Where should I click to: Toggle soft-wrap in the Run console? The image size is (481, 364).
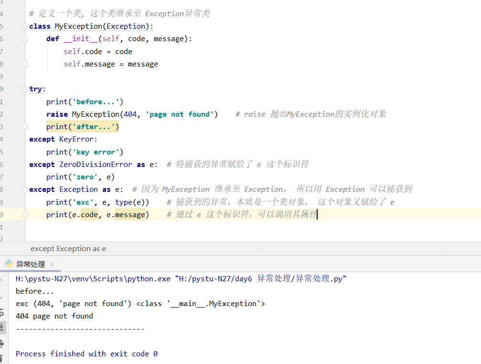coord(2,314)
